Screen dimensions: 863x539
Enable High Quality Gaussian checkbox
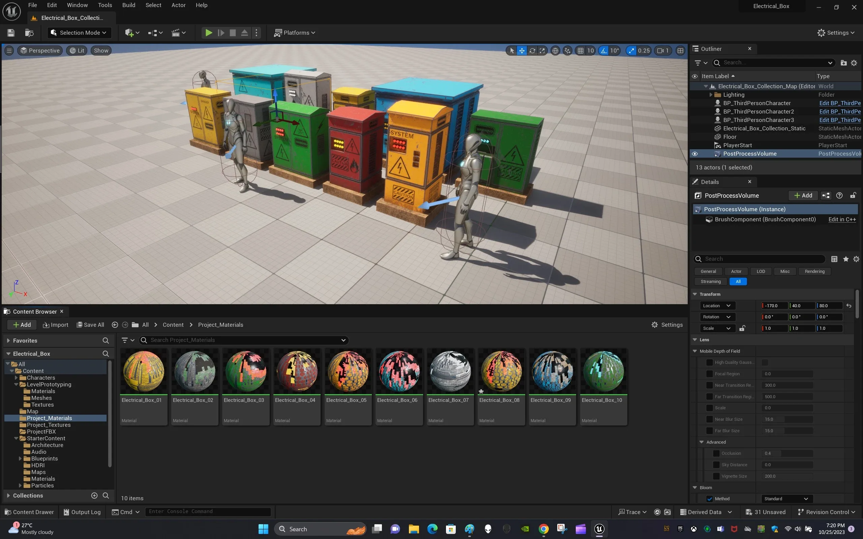pyautogui.click(x=709, y=362)
